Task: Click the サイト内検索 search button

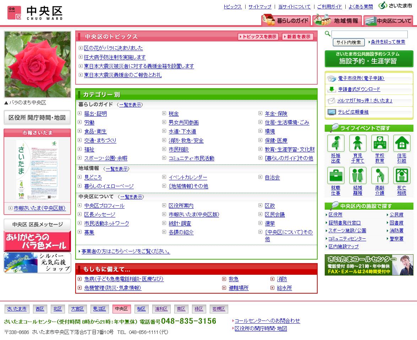Action: click(x=349, y=42)
